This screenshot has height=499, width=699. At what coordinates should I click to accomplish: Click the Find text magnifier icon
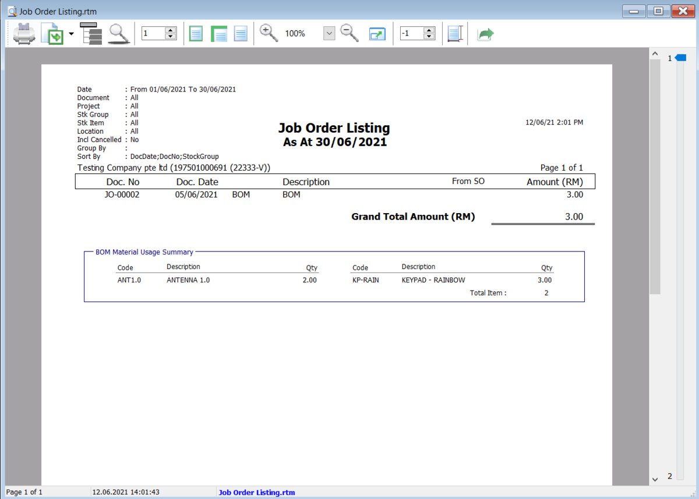119,34
